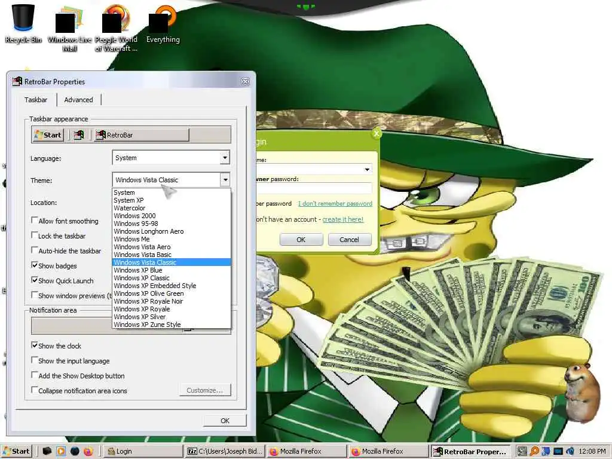Choose Windows XP Royale theme
The width and height of the screenshot is (612, 459).
point(172,309)
